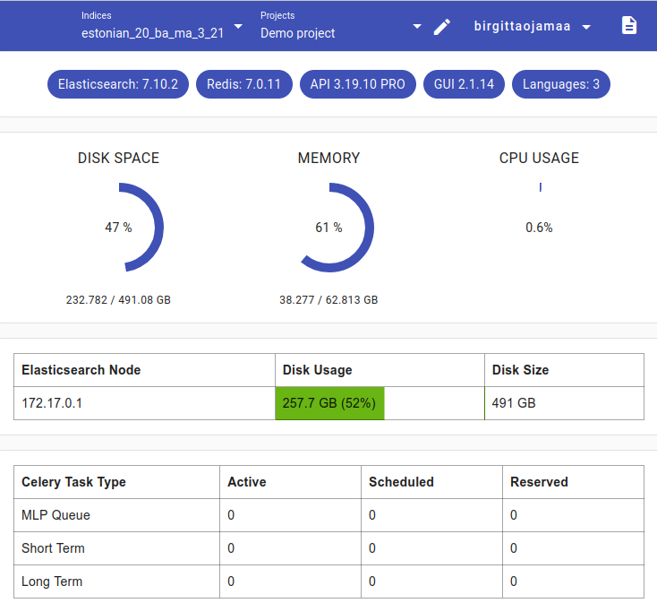Viewport: 657px width, 603px height.
Task: Click the Disk Size column header
Action: coord(564,370)
